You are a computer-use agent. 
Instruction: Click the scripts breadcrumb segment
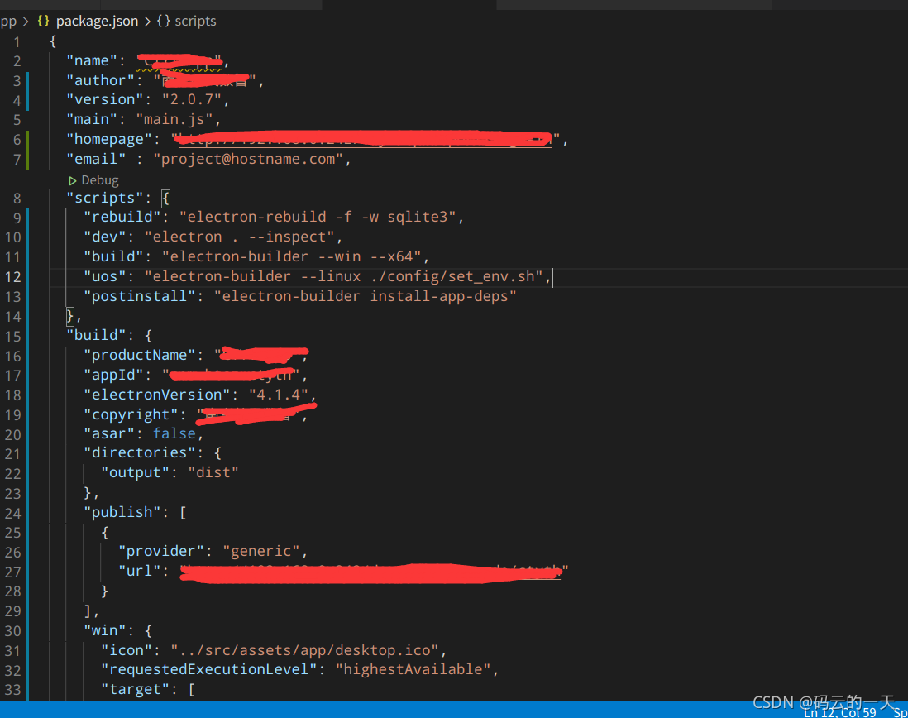[195, 22]
